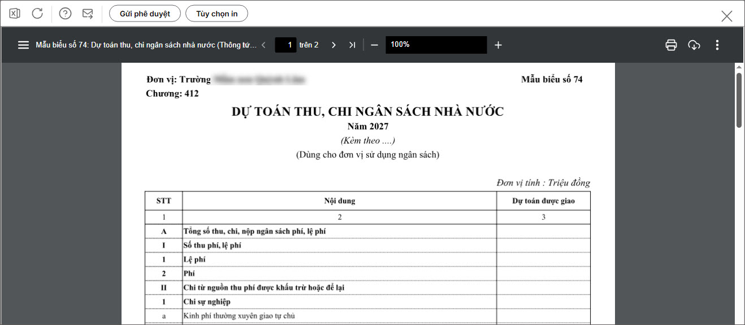Image resolution: width=745 pixels, height=325 pixels.
Task: Go to the next page arrow
Action: [x=333, y=45]
